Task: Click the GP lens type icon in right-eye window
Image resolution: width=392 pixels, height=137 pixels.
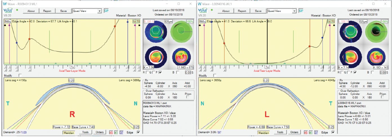Action: tap(106, 11)
